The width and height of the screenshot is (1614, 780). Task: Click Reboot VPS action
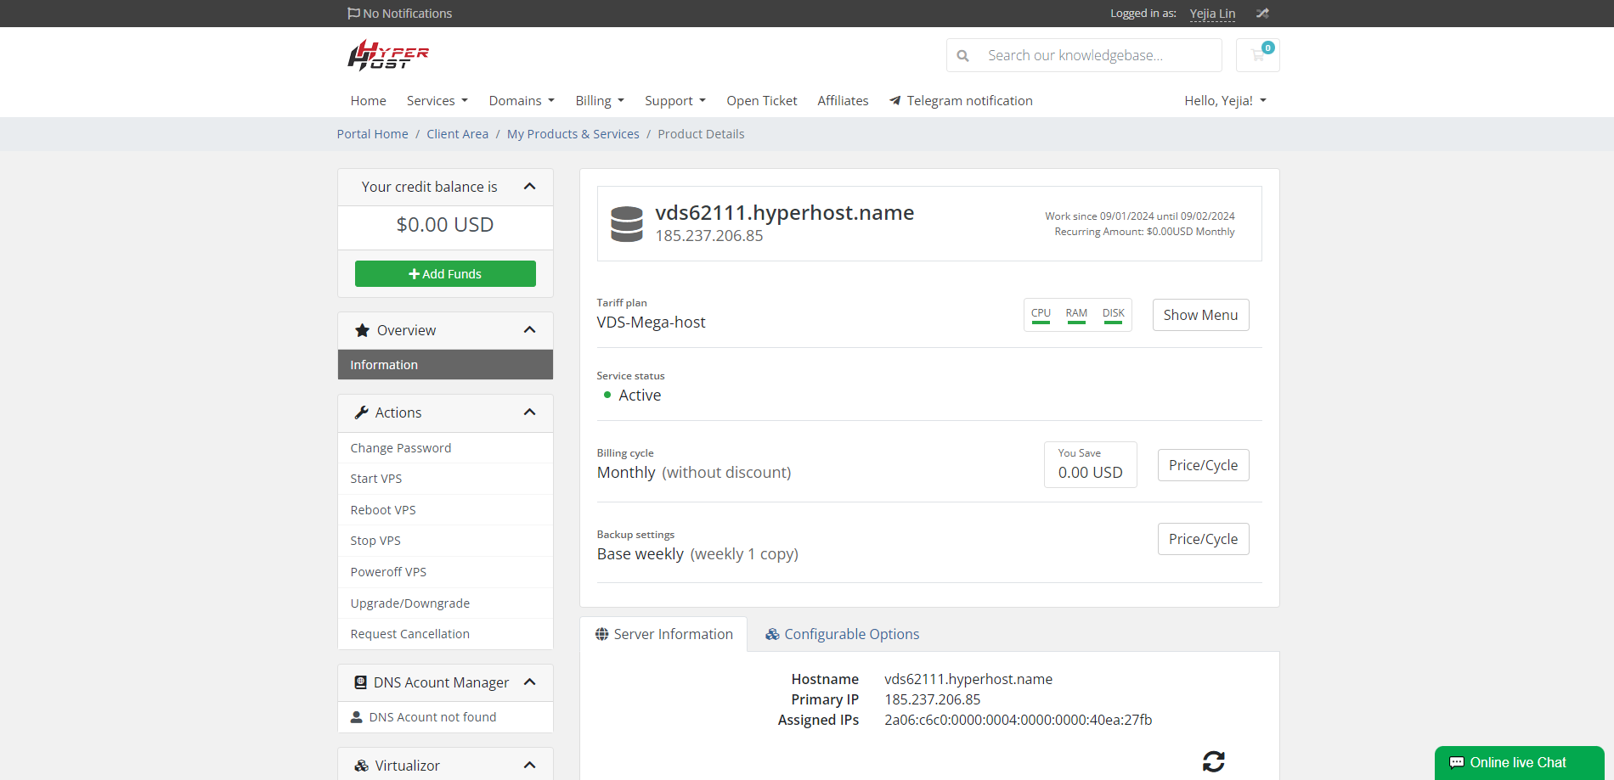[445, 510]
